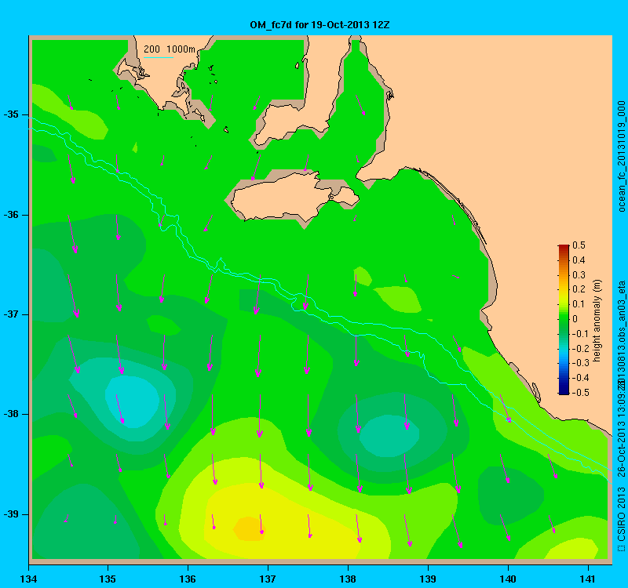This screenshot has height=588, width=628.
Task: Select the -38 latitude axis label
Action: click(x=11, y=414)
